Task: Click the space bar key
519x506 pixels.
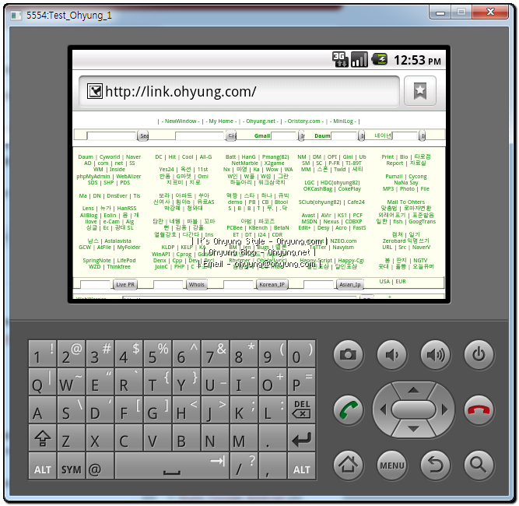Action: [172, 466]
